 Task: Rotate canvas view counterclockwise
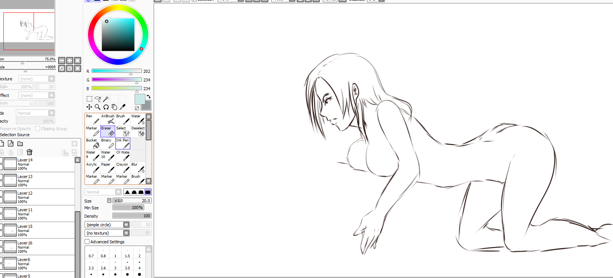(62, 69)
